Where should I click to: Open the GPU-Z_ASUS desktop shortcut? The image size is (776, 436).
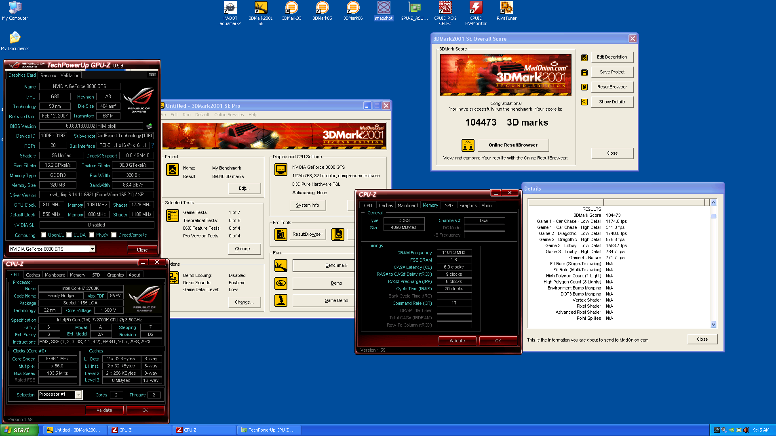pyautogui.click(x=414, y=11)
